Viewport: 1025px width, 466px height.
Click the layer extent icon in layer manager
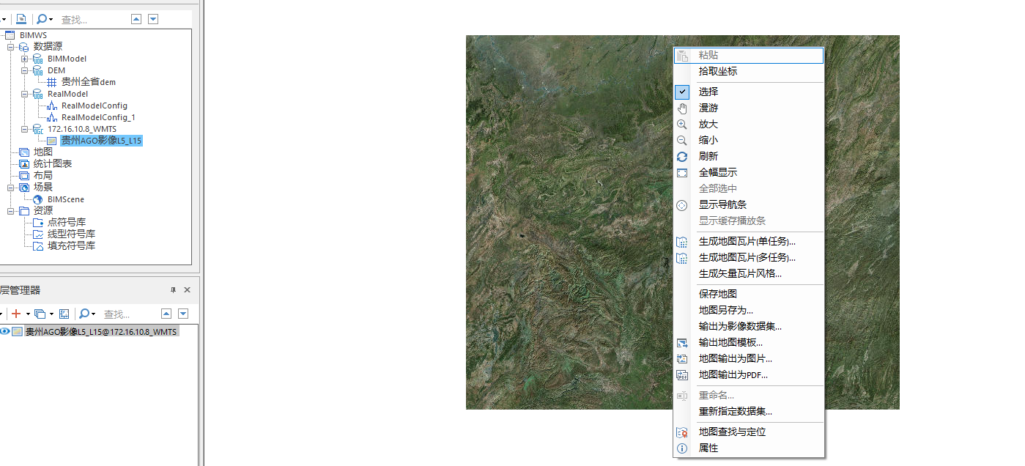(x=64, y=314)
